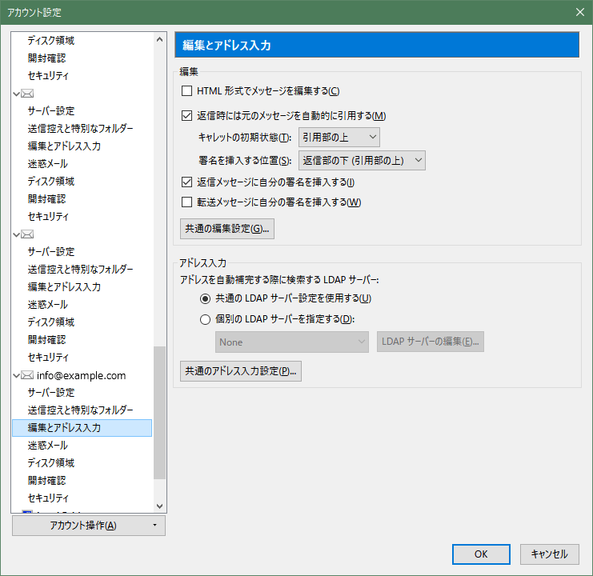The height and width of the screenshot is (576, 593).
Task: Close the アカウント設定 dialog with the X
Action: pos(579,12)
